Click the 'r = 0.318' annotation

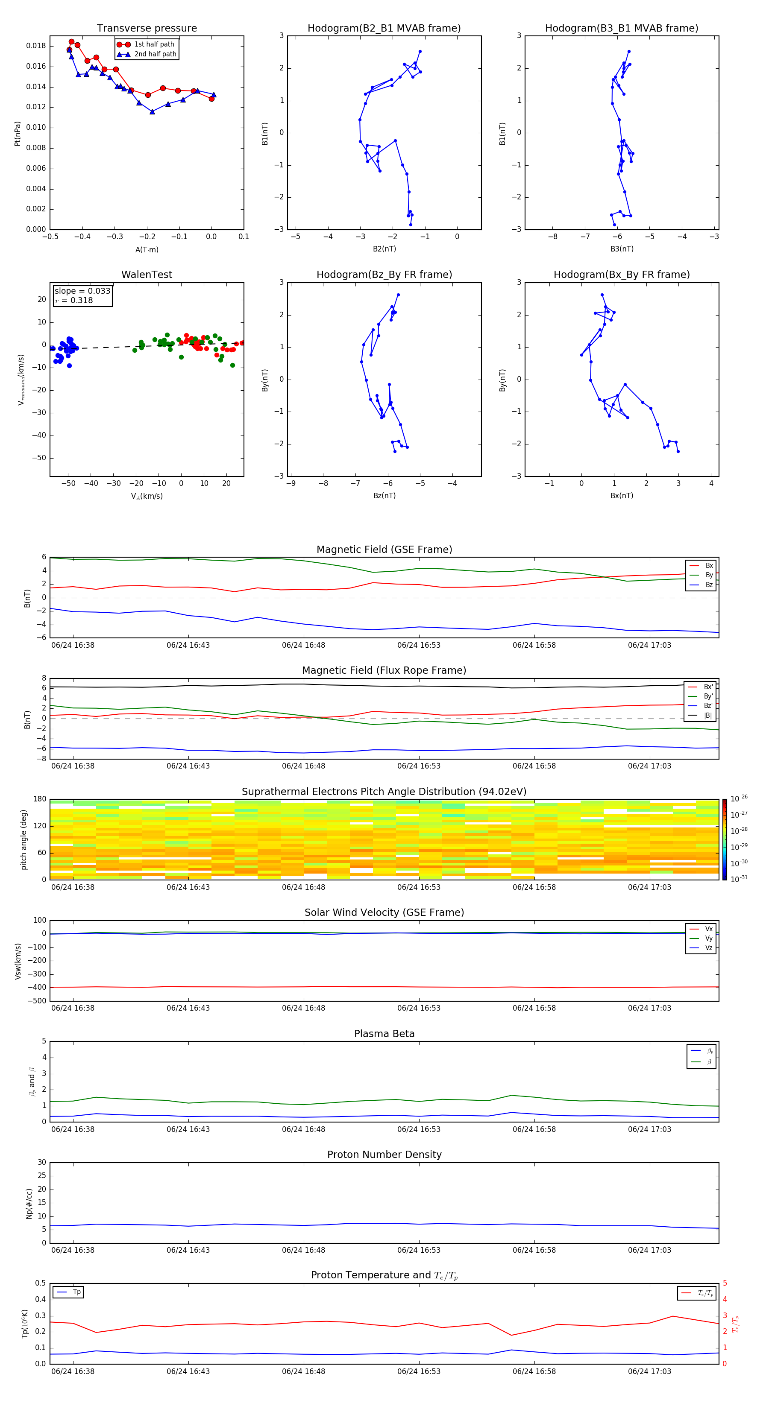74,300
